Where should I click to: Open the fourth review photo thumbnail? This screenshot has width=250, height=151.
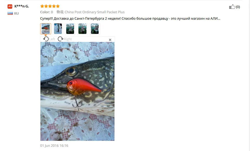[x=83, y=29]
